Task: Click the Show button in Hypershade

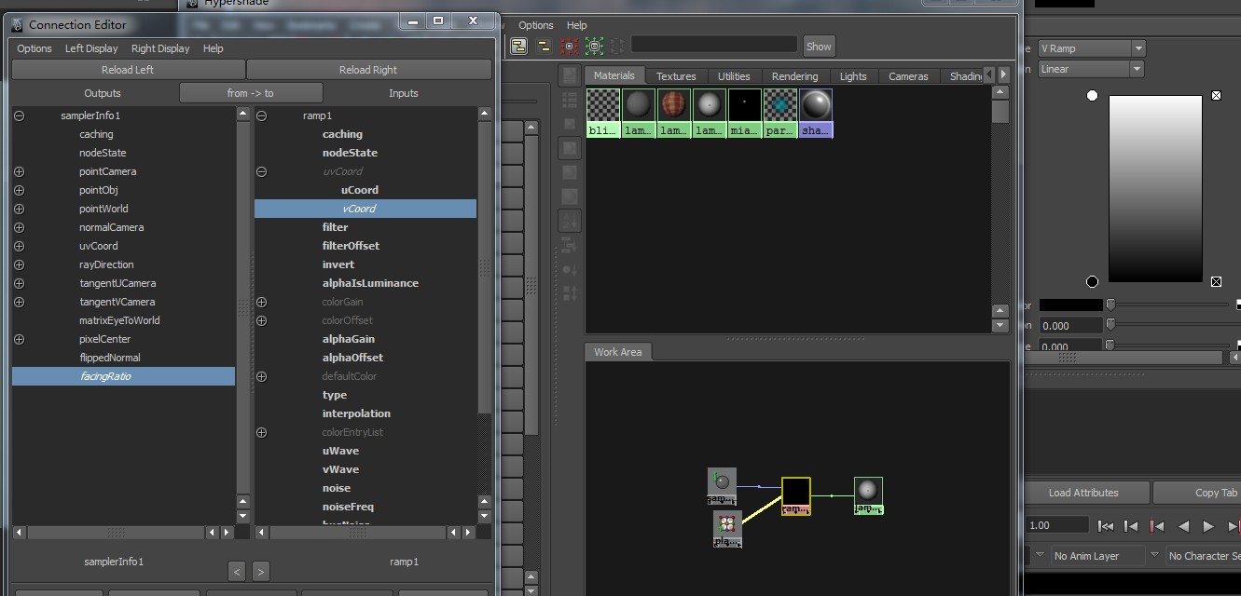Action: [819, 47]
